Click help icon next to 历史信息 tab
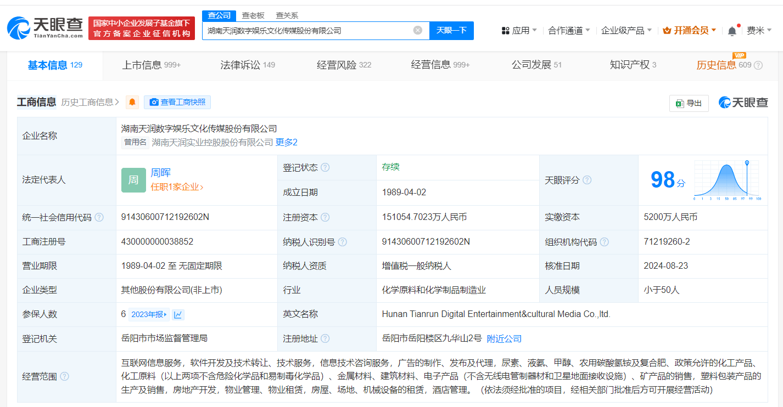Viewport: 783px width, 407px height. pos(758,65)
